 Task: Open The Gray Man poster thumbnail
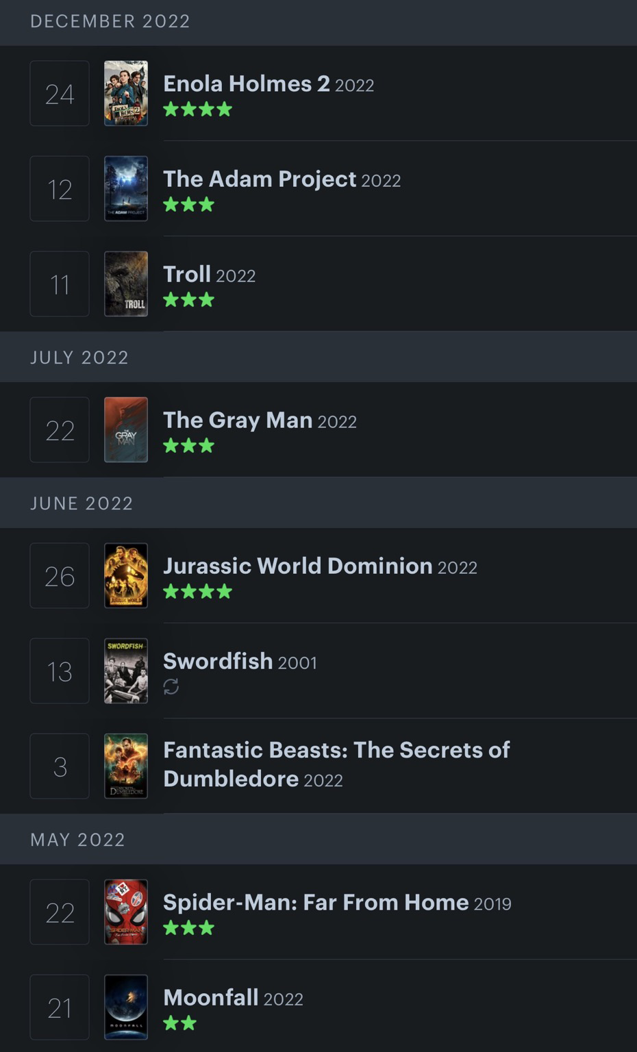tap(126, 429)
